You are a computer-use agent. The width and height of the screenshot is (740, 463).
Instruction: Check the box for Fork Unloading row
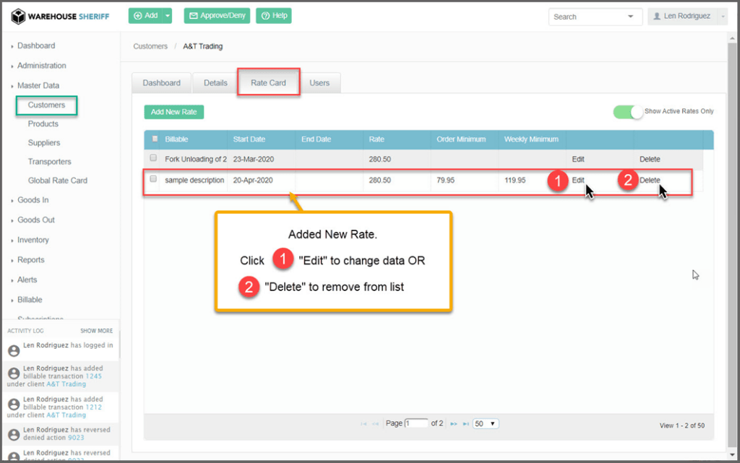[x=153, y=158]
